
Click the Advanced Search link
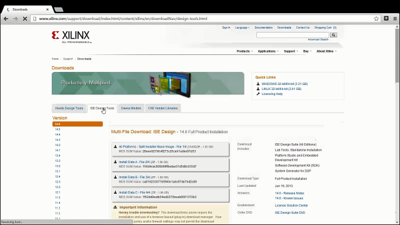[x=318, y=39]
